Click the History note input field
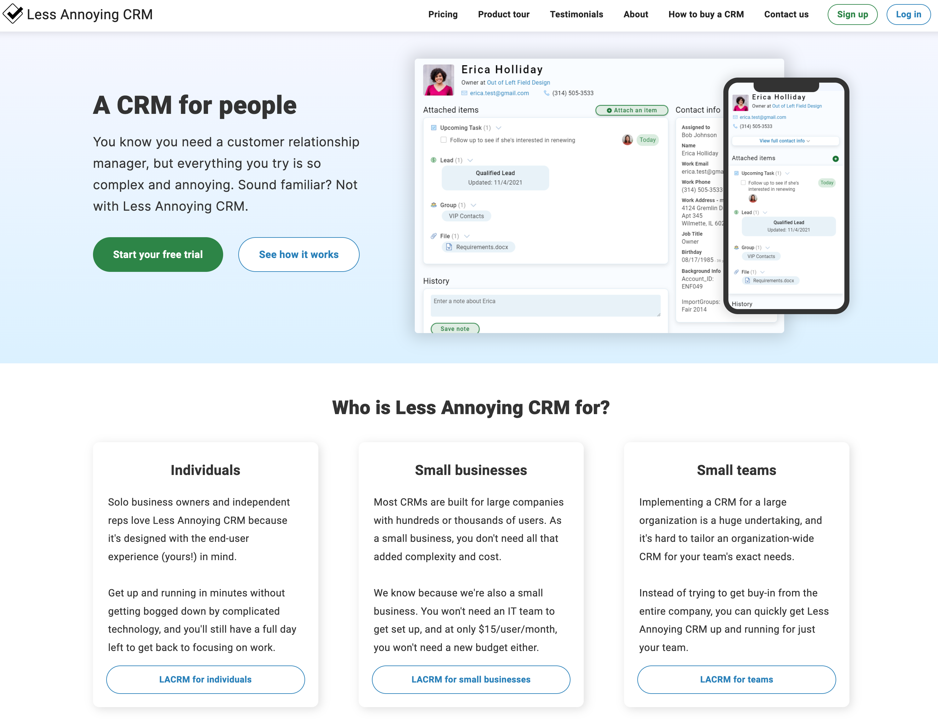The image size is (938, 721). point(541,304)
